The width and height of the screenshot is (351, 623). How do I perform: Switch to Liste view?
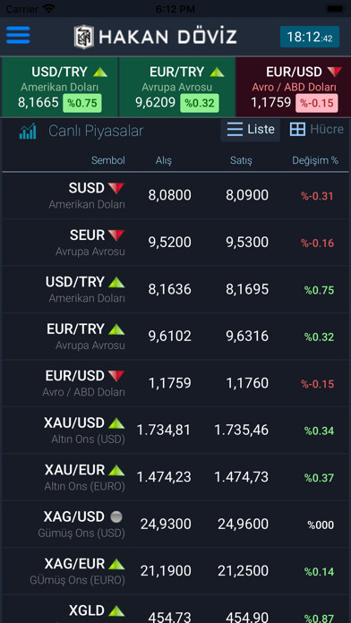coord(251,130)
